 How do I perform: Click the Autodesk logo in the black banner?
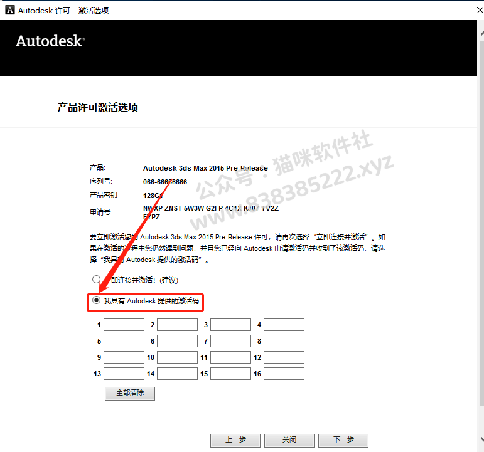pyautogui.click(x=50, y=41)
